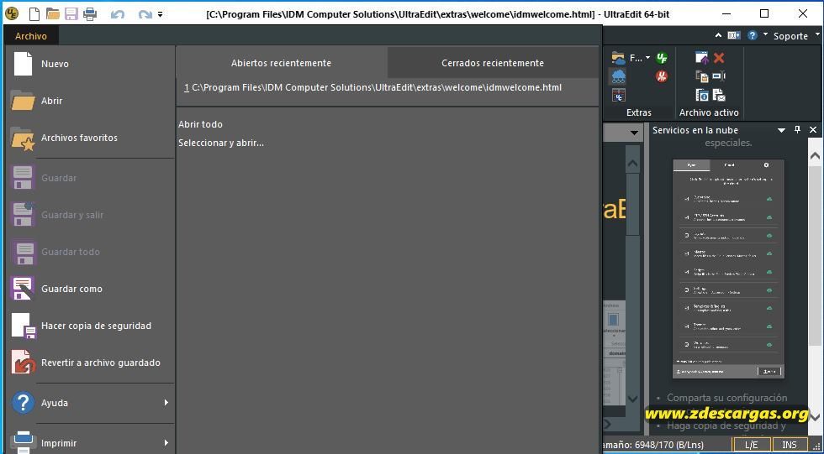
Task: Click the scroll down arrow of cloud panel
Action: tap(815, 417)
